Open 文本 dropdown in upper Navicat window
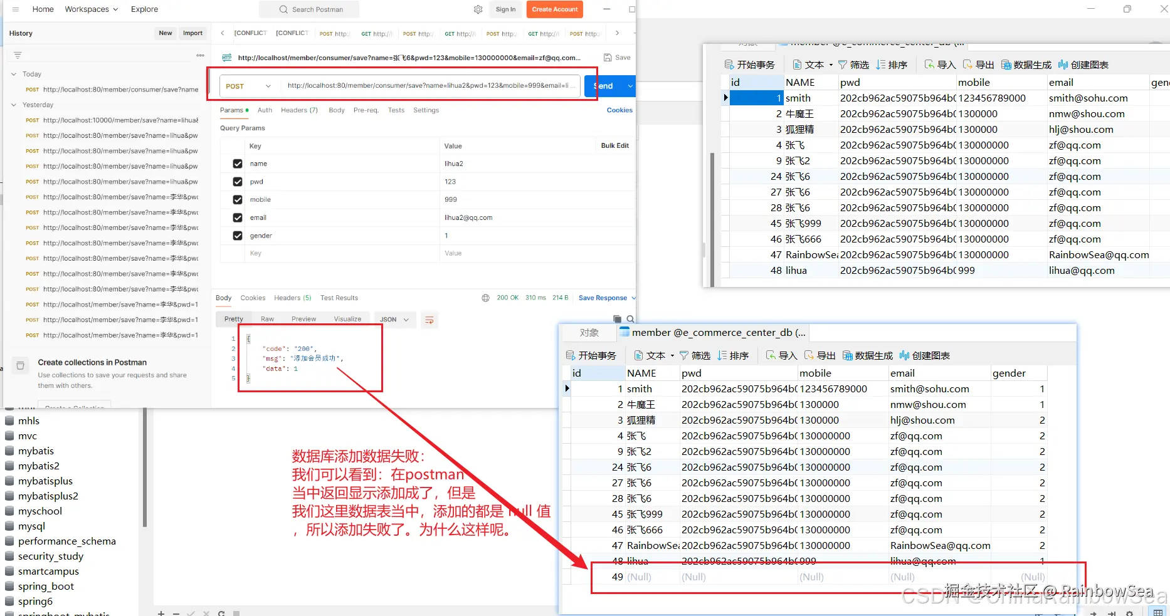 pyautogui.click(x=813, y=65)
